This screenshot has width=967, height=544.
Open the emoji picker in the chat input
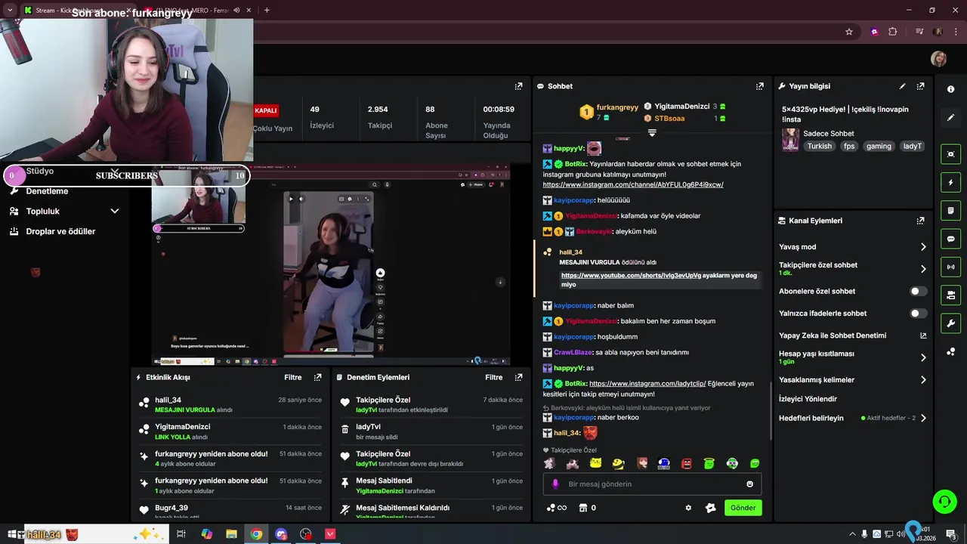(750, 484)
